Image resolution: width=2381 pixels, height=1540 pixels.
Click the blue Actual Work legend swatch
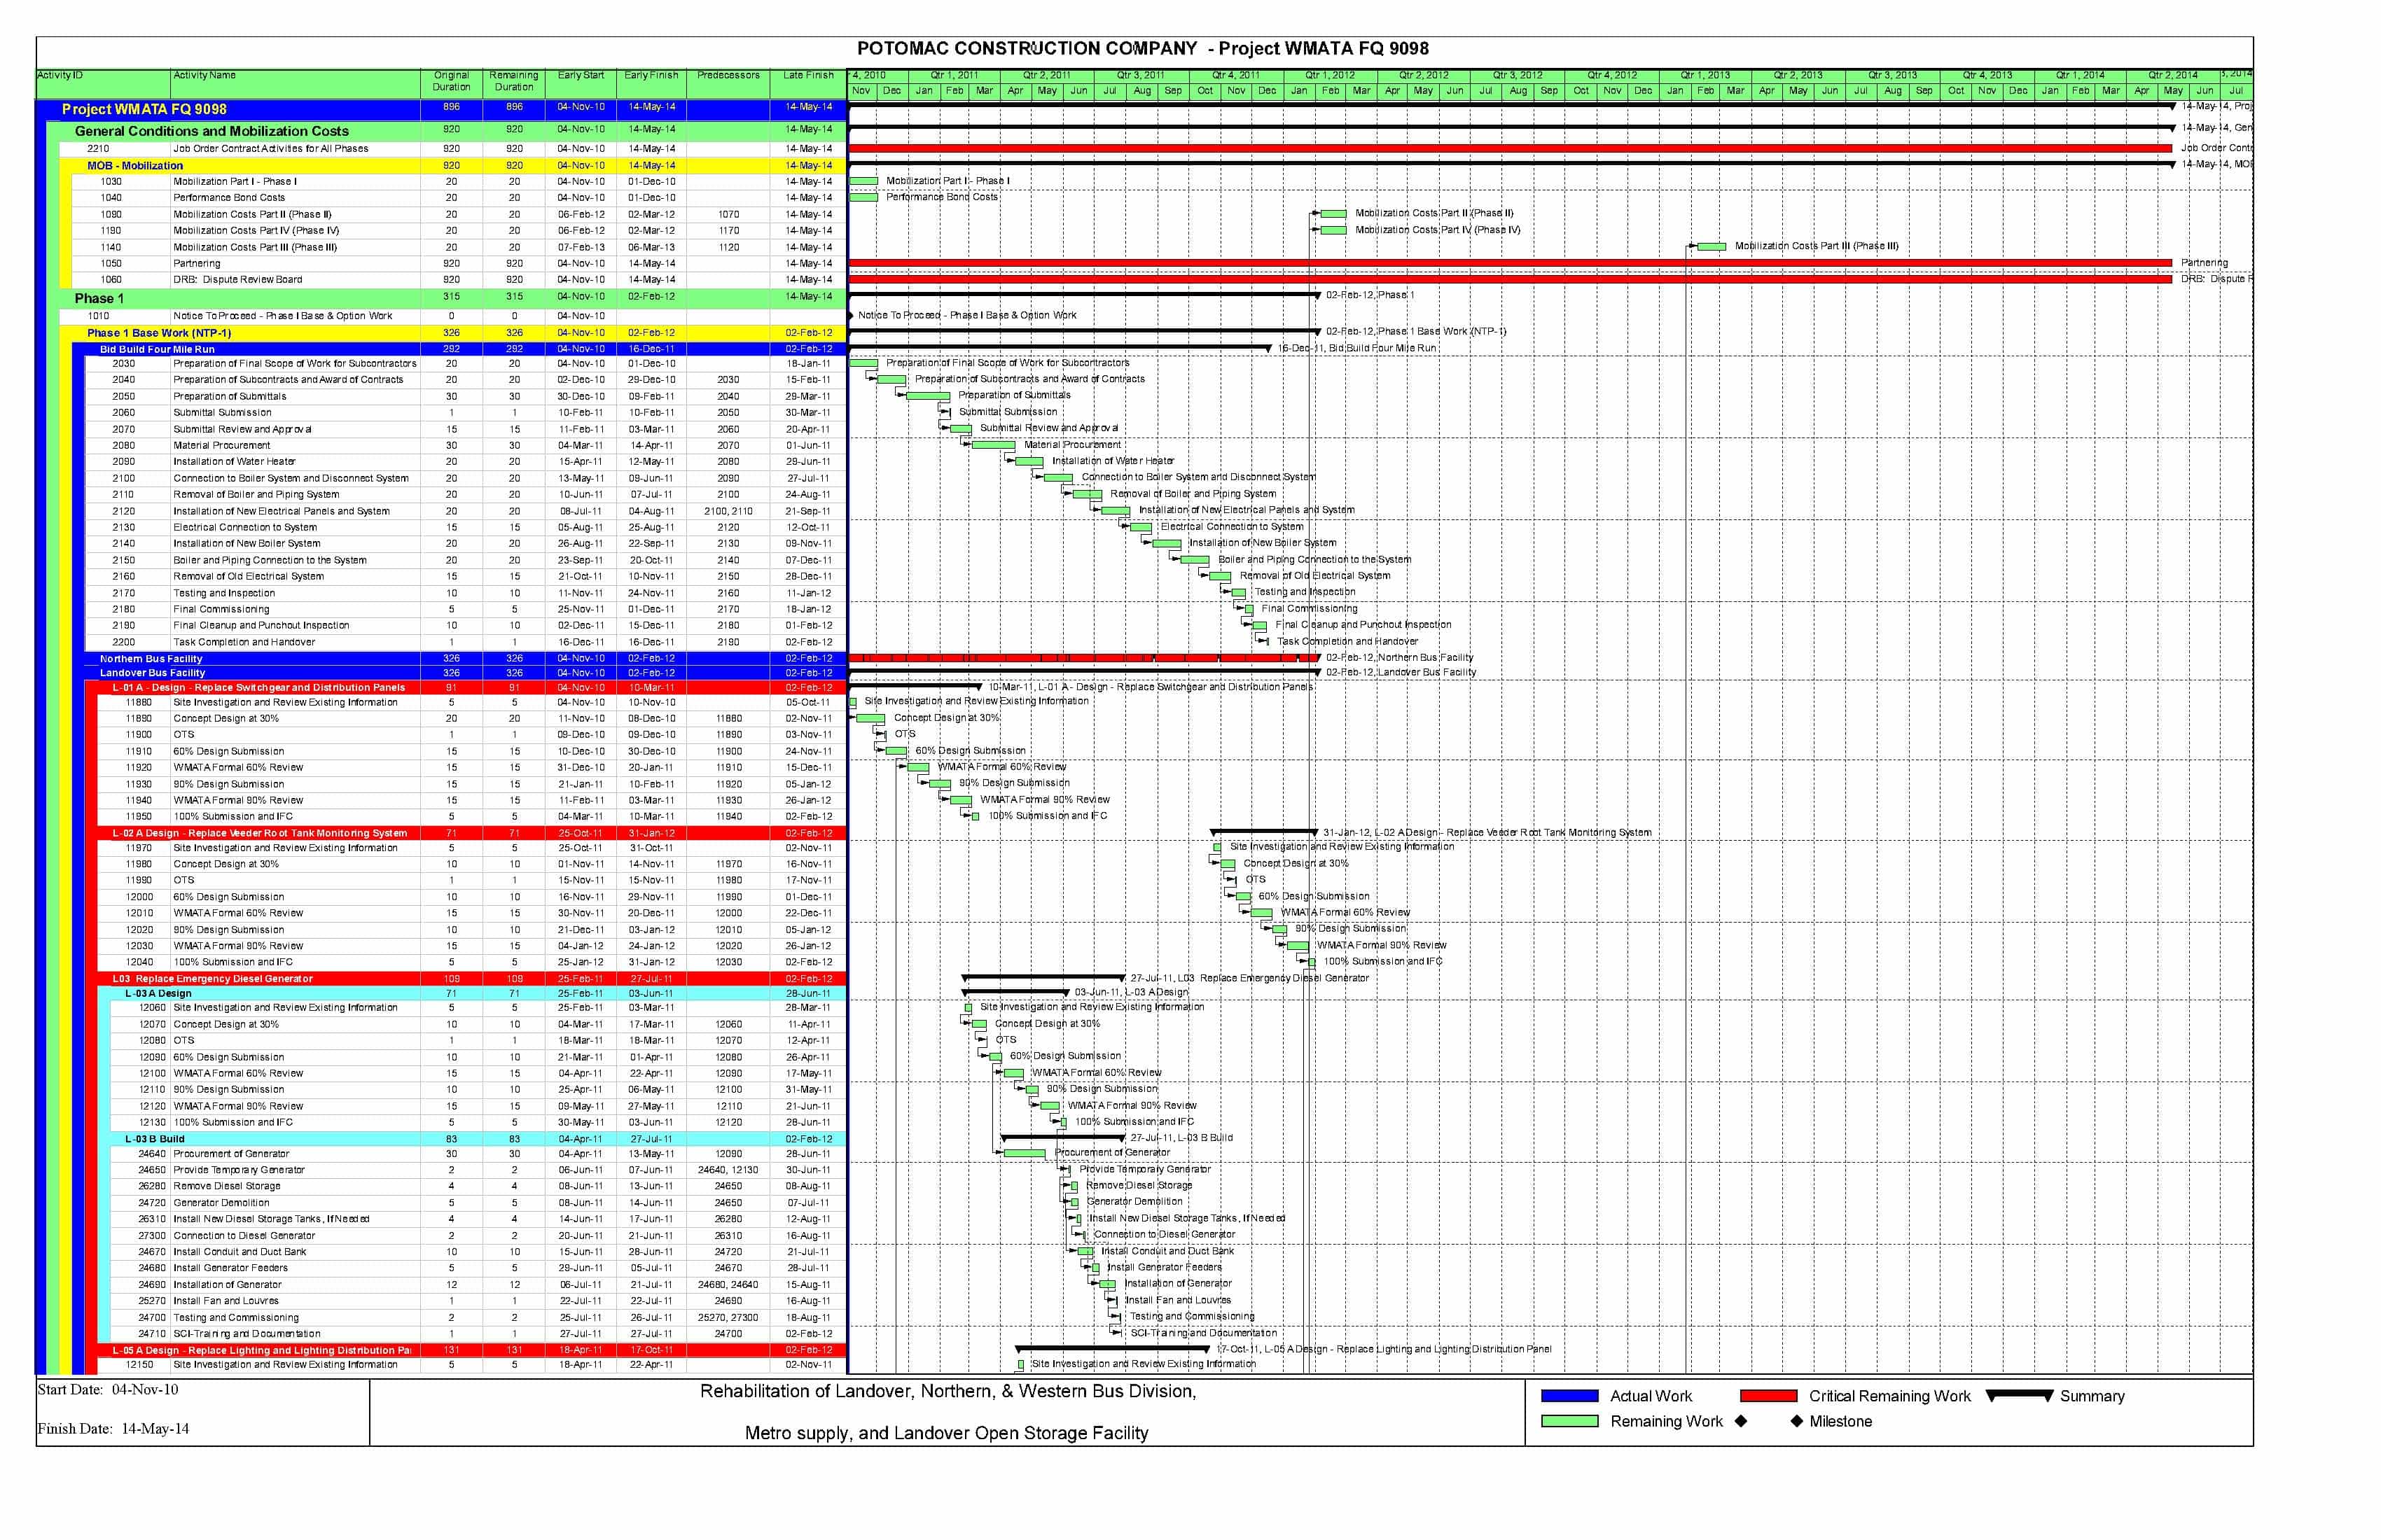click(x=1569, y=1395)
